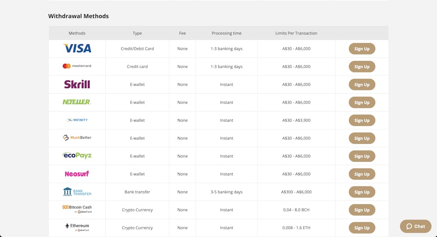Click Mastercard's 1-3 banking days cell
Screen dimensions: 437x237
(226, 66)
